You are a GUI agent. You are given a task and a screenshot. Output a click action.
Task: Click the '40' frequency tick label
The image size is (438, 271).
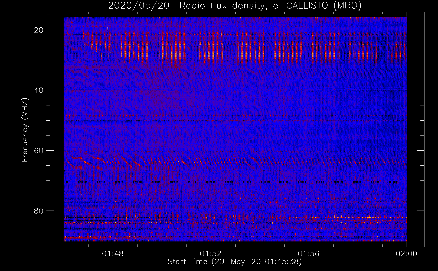point(39,90)
